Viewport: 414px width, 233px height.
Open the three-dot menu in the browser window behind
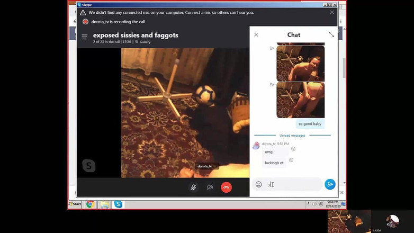pos(341,21)
